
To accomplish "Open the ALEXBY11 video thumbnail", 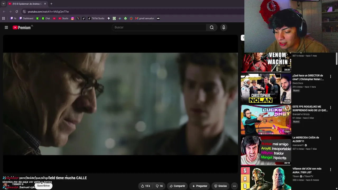I will click(x=266, y=151).
